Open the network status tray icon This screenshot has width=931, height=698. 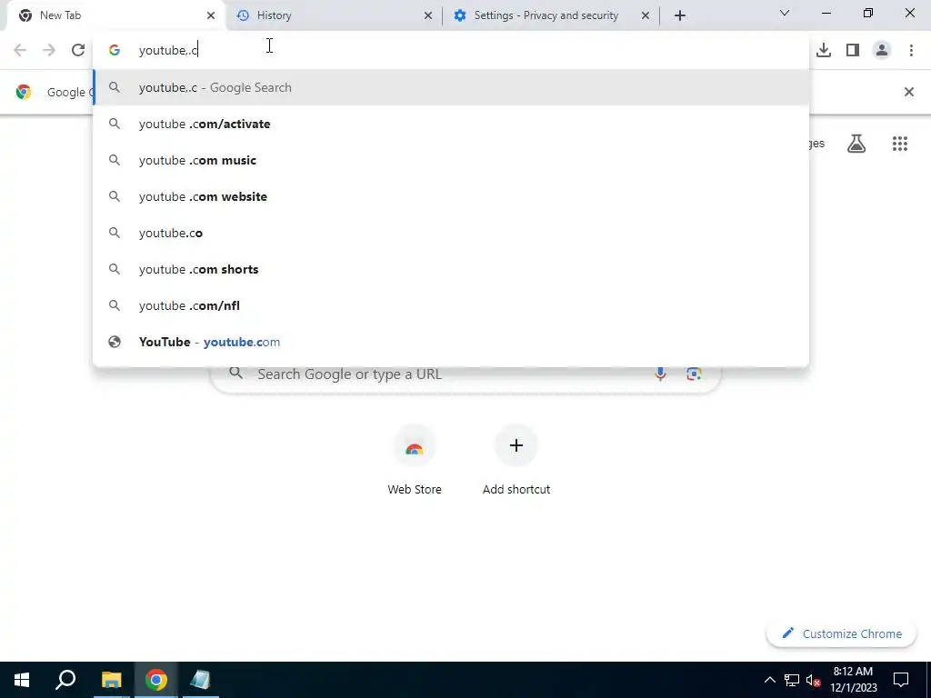pos(792,680)
